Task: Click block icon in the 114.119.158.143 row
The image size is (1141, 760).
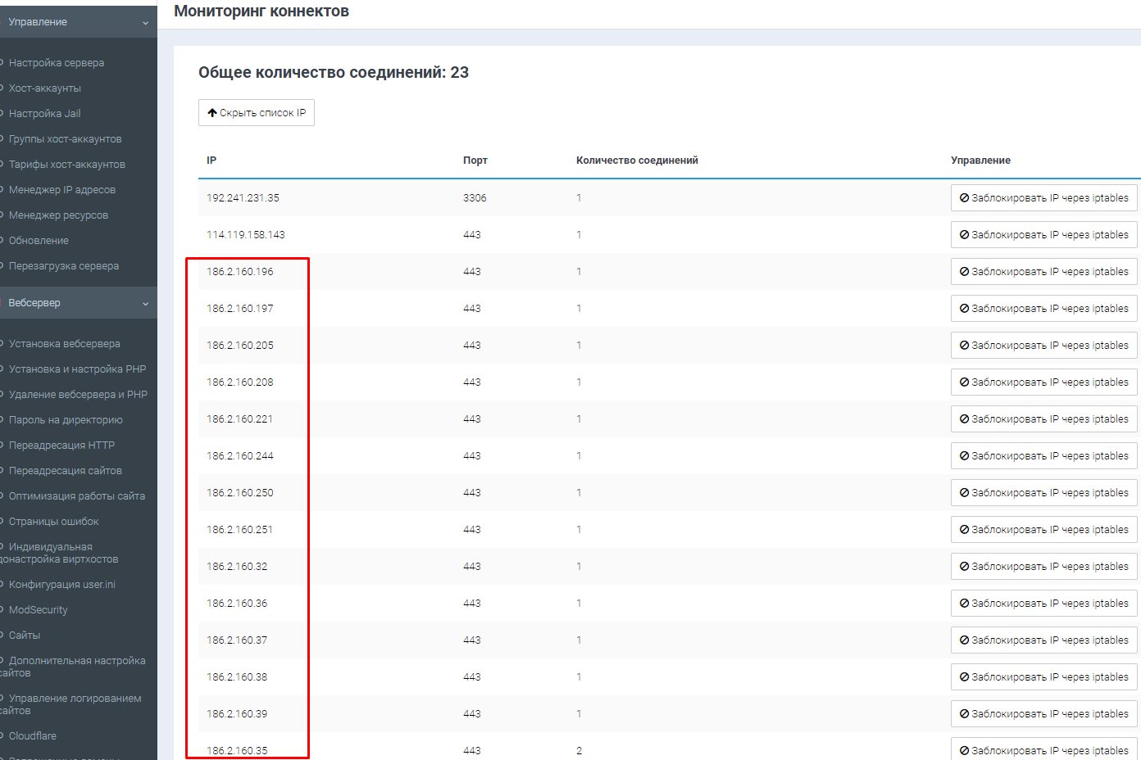Action: [x=965, y=235]
